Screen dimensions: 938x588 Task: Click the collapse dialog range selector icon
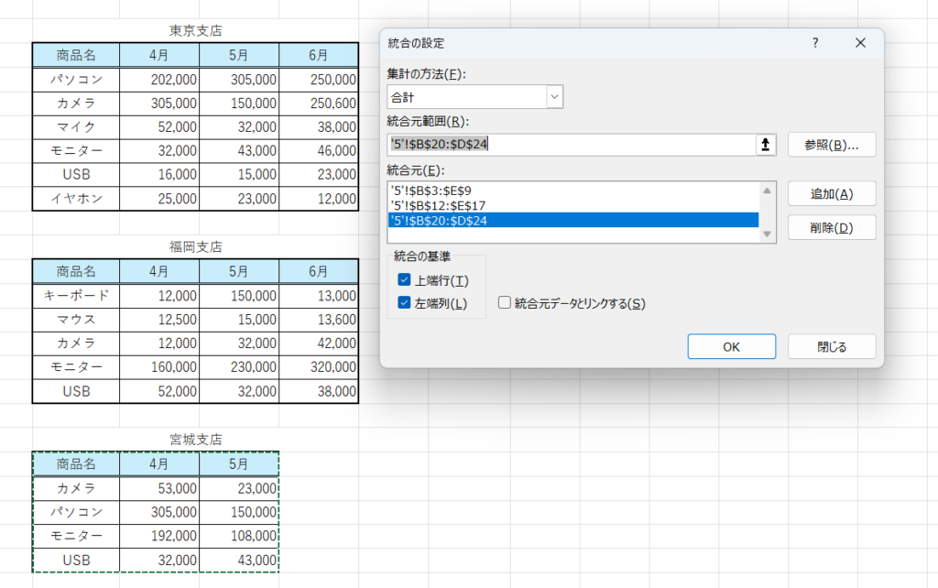click(x=767, y=145)
